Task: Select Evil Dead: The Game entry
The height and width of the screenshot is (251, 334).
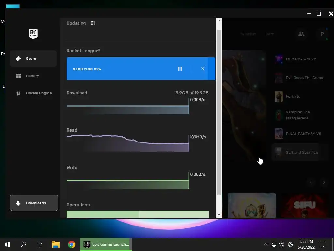Action: tap(300, 78)
